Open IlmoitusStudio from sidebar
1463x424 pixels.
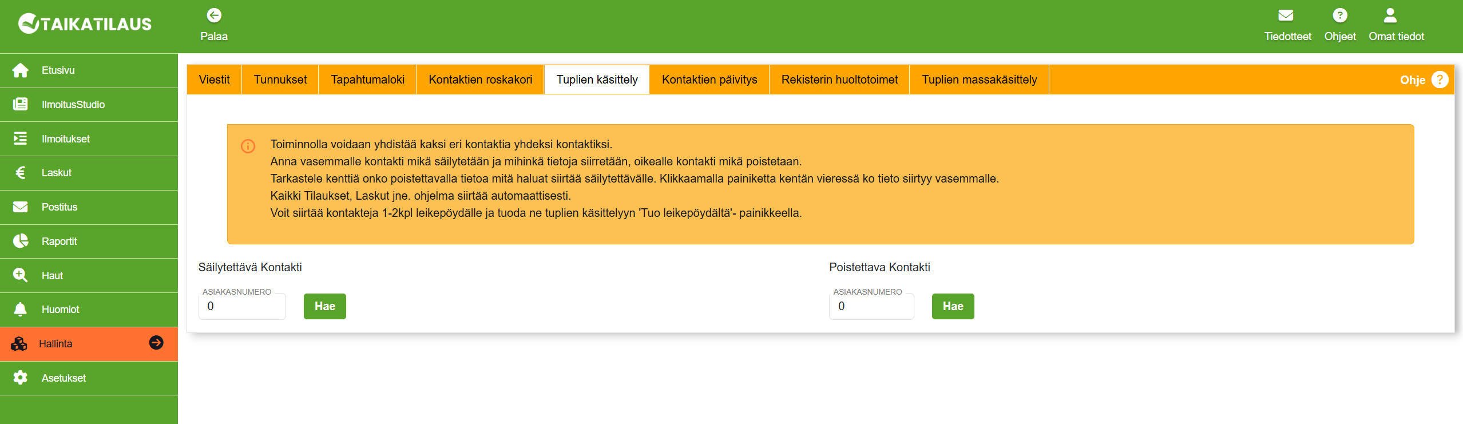(89, 105)
